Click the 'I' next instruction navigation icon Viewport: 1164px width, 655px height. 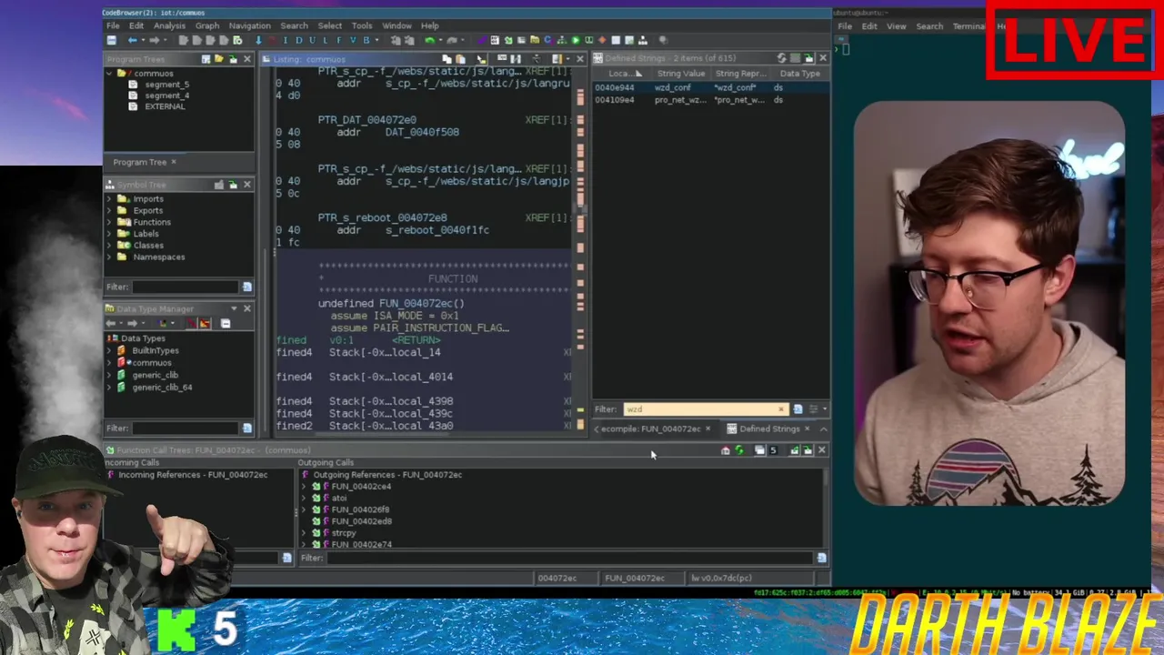coord(286,40)
